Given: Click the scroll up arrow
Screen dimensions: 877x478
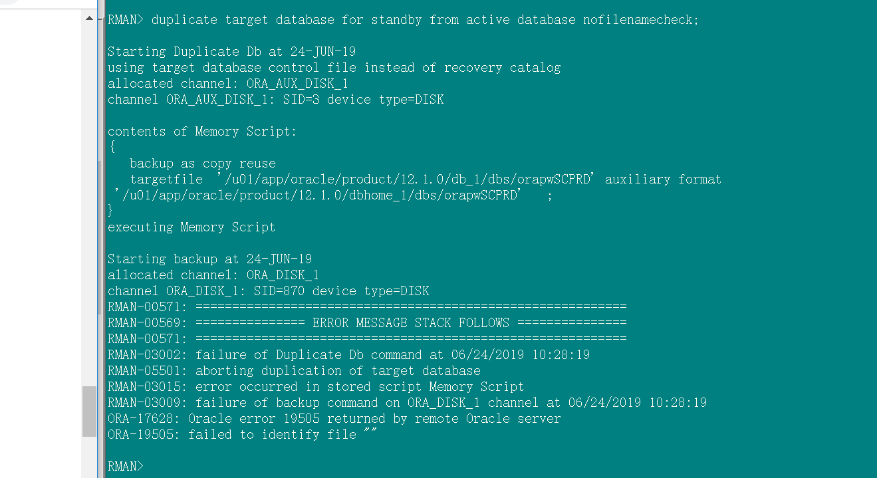Looking at the screenshot, I should click(90, 19).
